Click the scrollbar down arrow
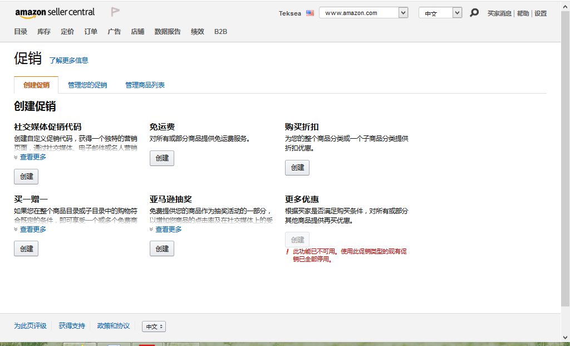570x346 pixels. click(x=566, y=337)
